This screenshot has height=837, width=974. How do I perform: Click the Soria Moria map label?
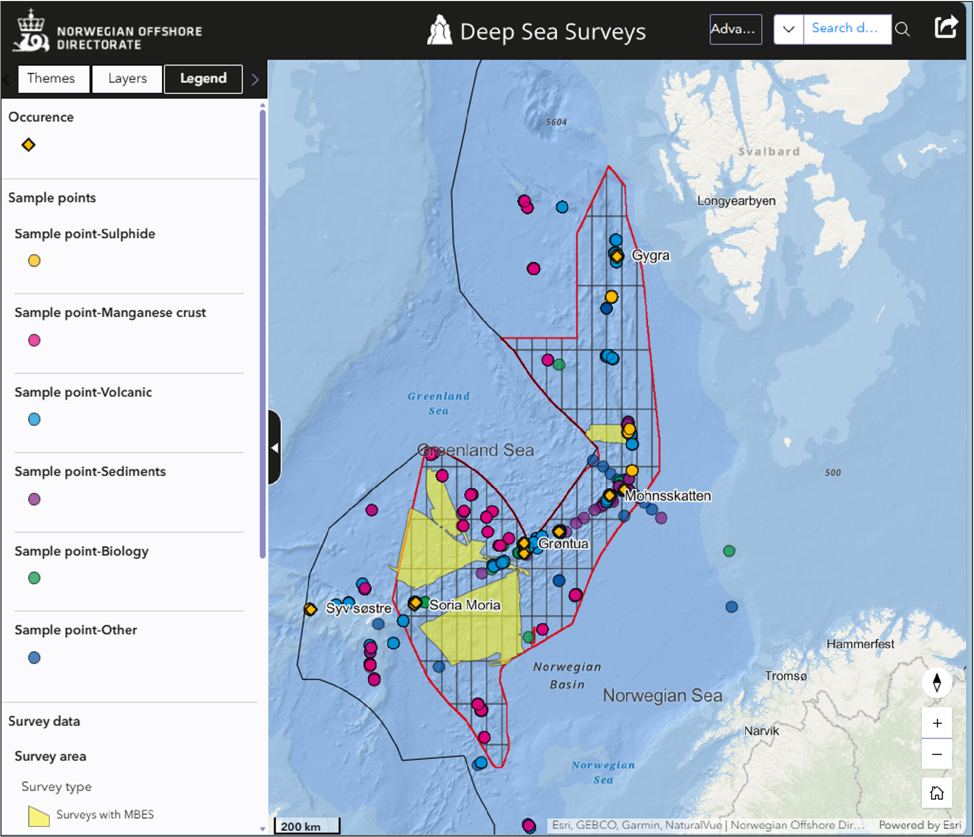465,605
